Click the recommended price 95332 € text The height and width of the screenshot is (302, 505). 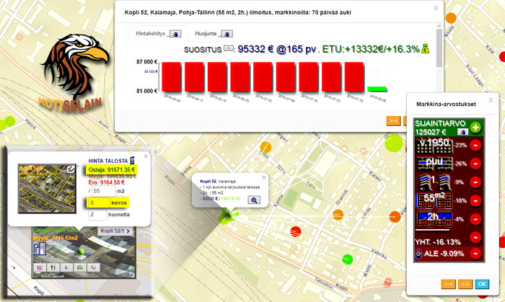coord(255,49)
